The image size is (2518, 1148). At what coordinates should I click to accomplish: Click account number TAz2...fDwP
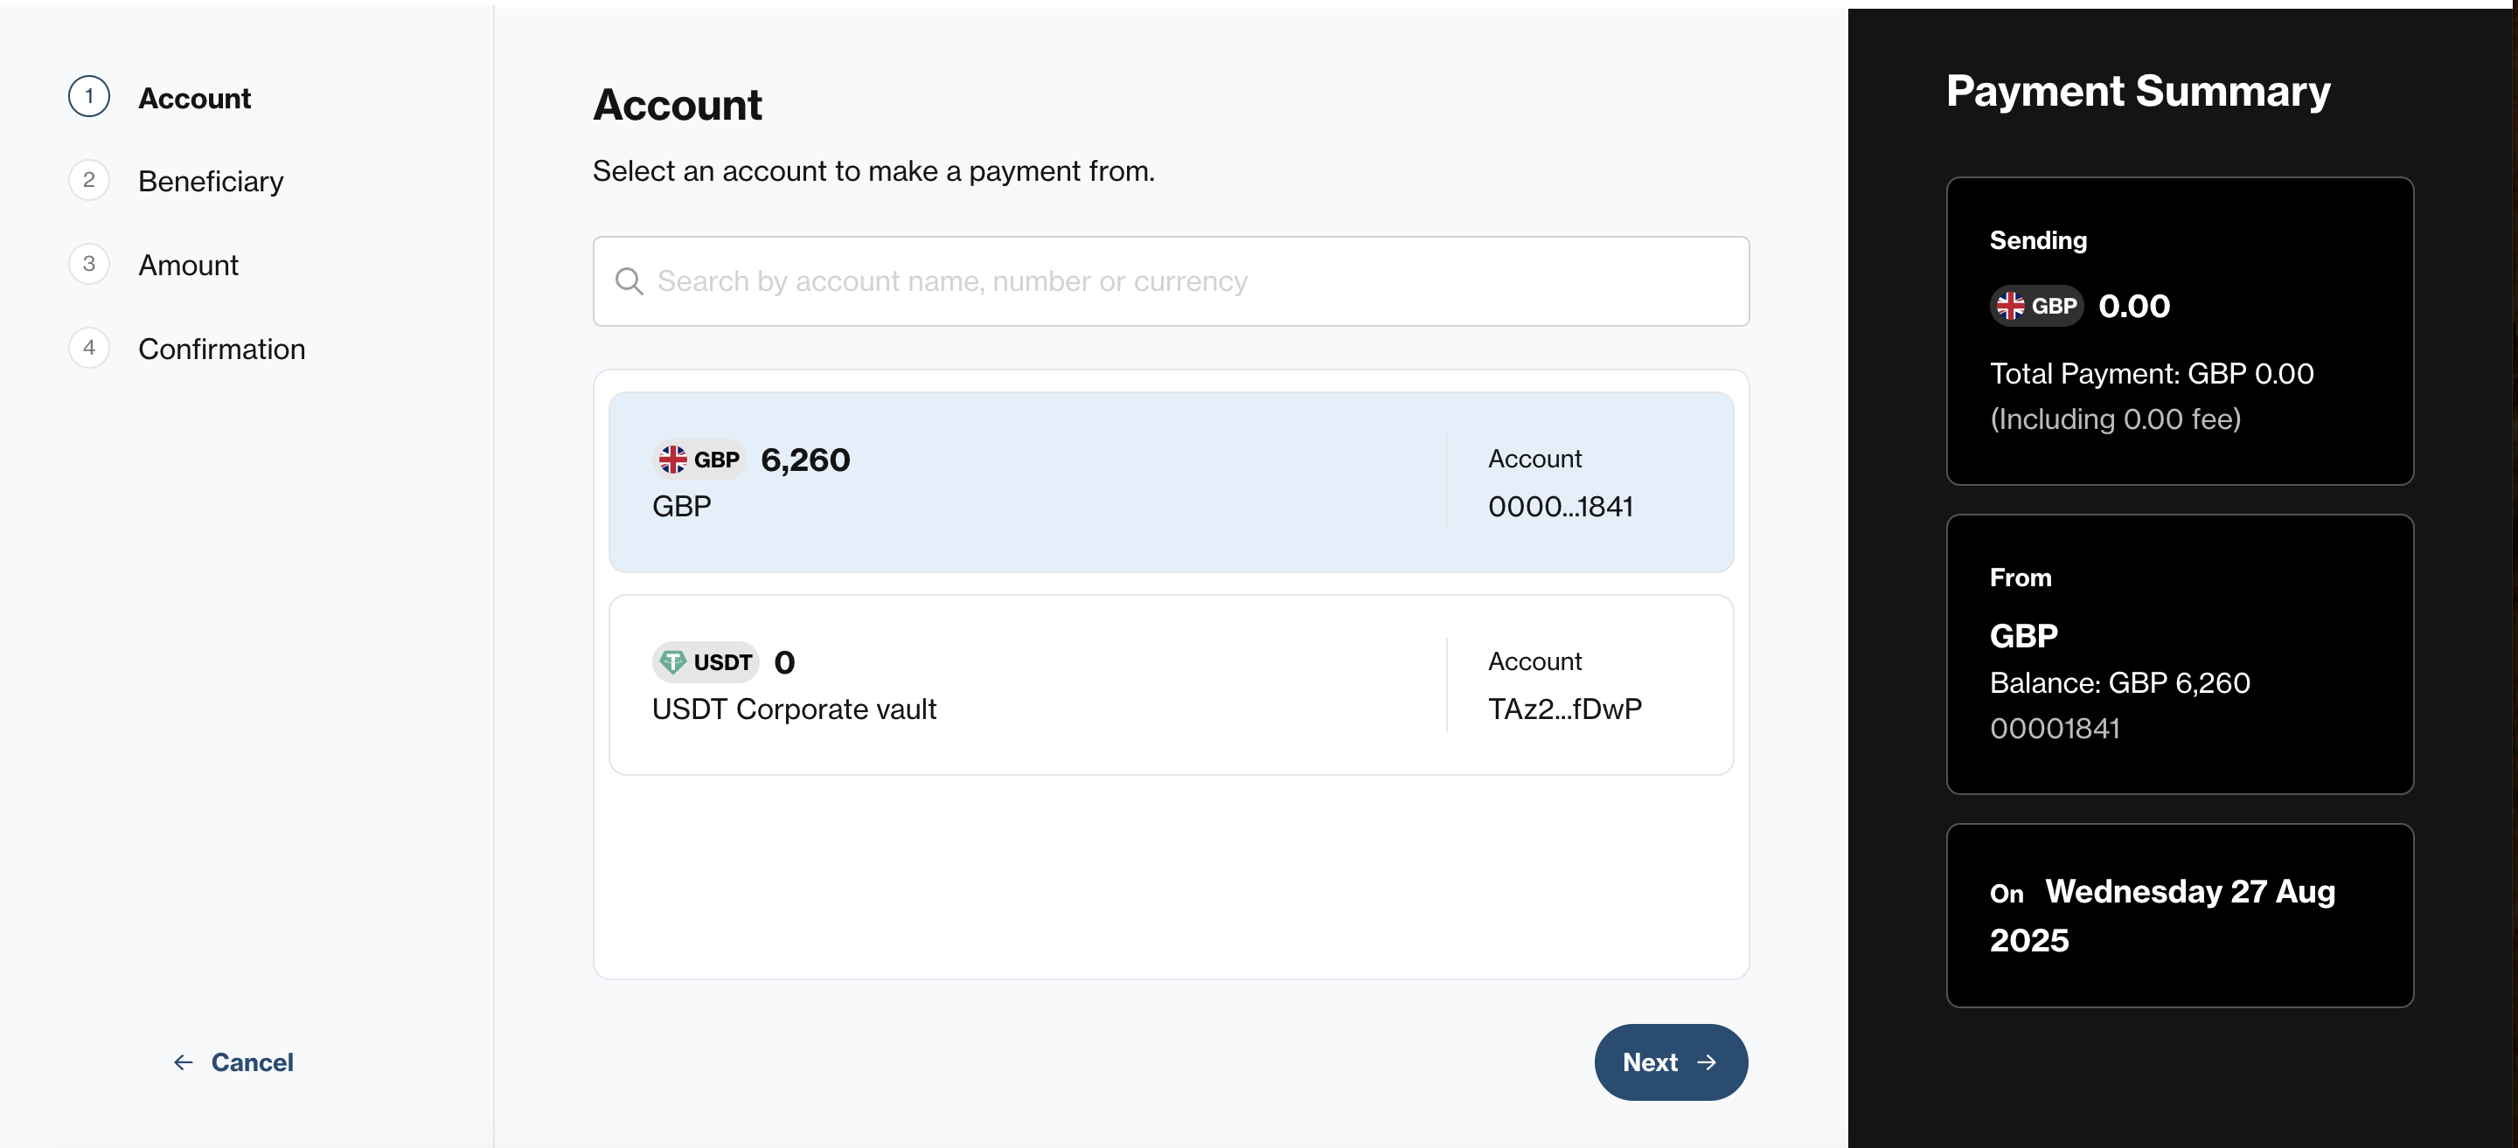[1565, 709]
